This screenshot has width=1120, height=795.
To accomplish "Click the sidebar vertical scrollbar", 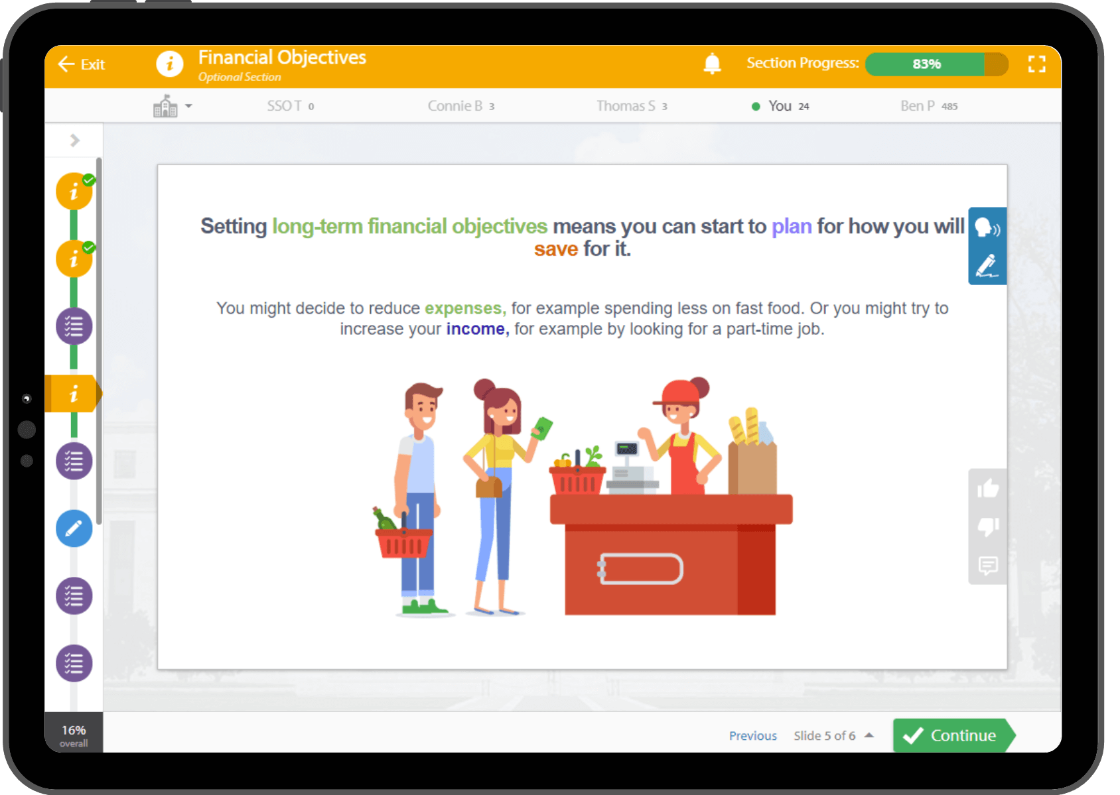I will [99, 341].
